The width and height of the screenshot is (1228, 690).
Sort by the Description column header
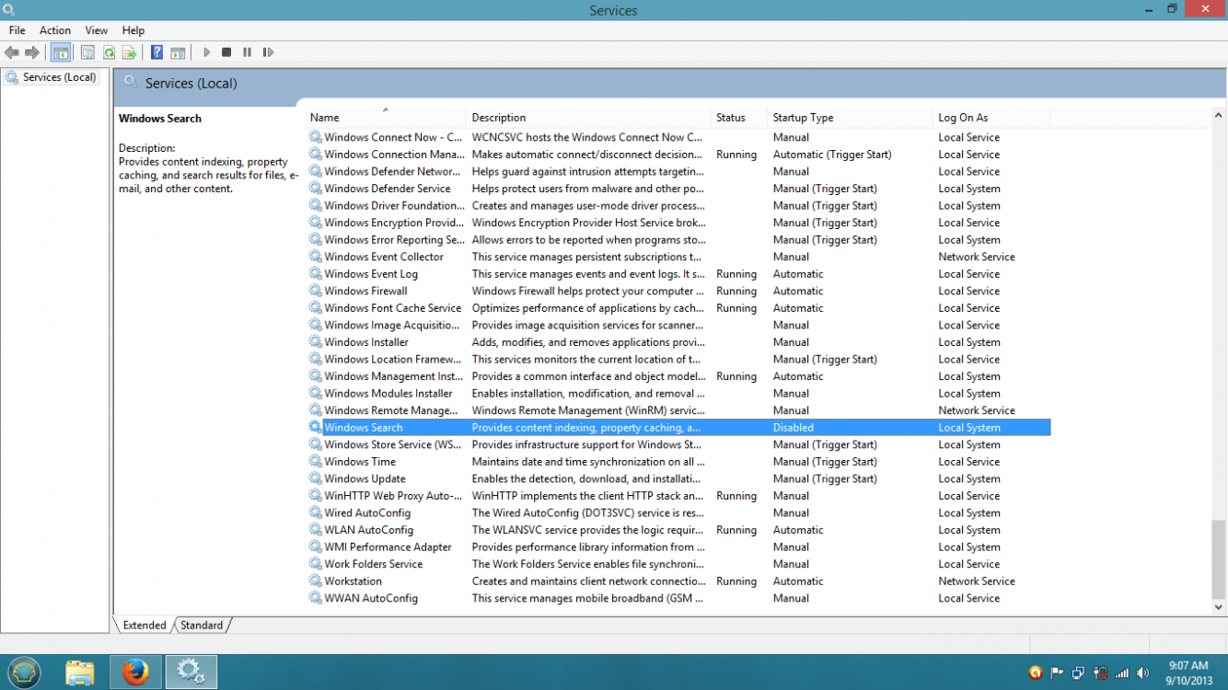[589, 118]
